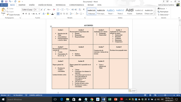Screen dimensions: 181x102
Task: Apply Subtítulo style
Action: (x=139, y=12)
